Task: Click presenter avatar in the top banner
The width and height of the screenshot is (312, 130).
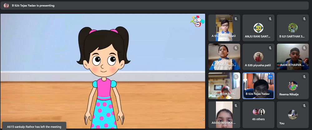Action: tap(6, 5)
